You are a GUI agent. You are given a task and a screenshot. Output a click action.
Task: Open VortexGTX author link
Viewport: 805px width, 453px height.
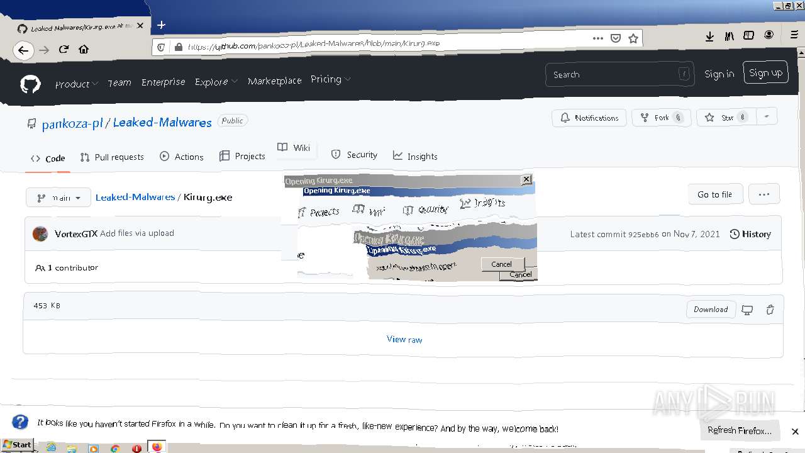pos(76,233)
